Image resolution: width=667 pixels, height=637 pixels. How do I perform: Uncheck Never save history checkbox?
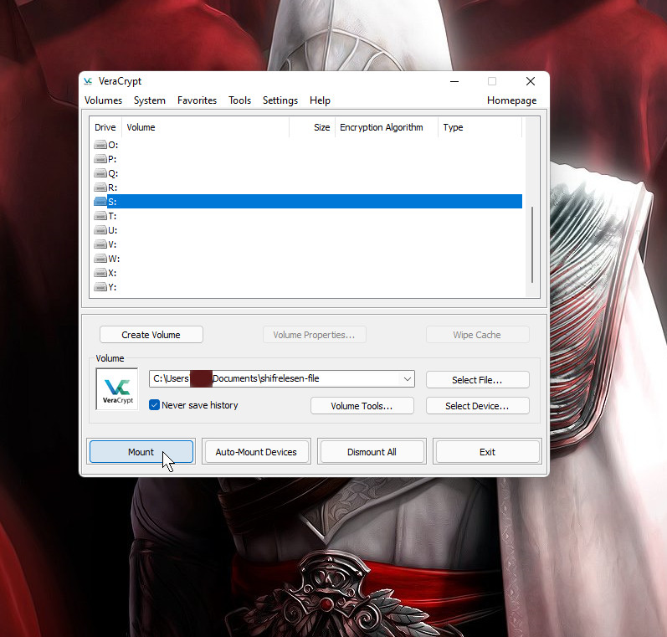[155, 404]
